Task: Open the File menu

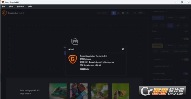Action: (4, 6)
